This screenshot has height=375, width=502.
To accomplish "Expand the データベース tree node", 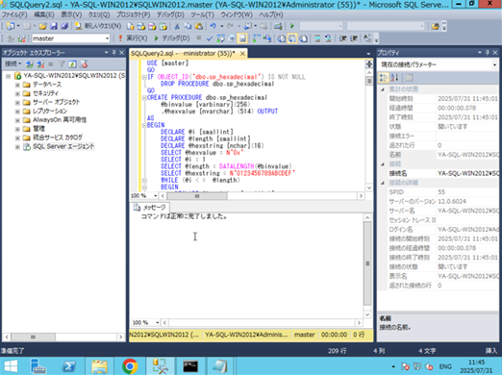I will (x=17, y=85).
